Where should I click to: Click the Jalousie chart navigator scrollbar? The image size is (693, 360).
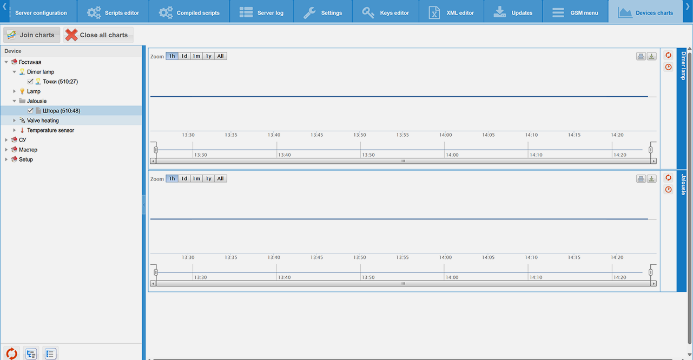tap(403, 284)
